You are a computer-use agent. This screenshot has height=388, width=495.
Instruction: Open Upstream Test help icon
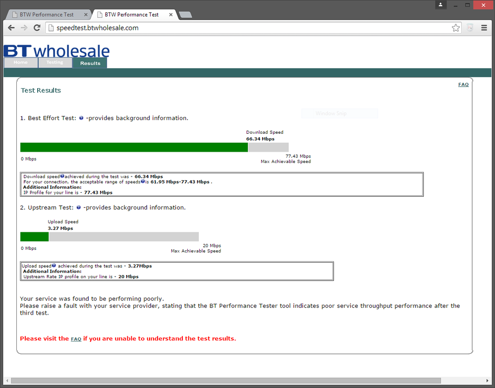pos(79,208)
